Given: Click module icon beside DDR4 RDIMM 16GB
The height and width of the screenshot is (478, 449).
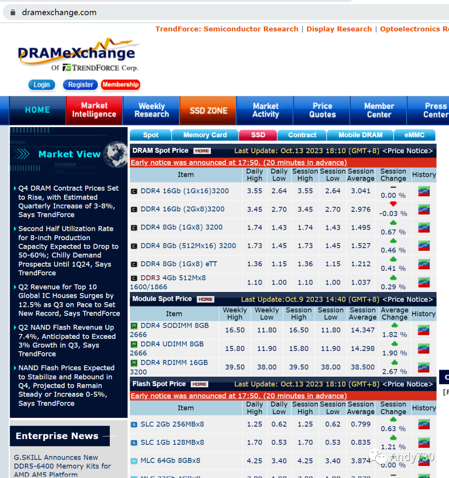Looking at the screenshot, I should click(x=134, y=363).
